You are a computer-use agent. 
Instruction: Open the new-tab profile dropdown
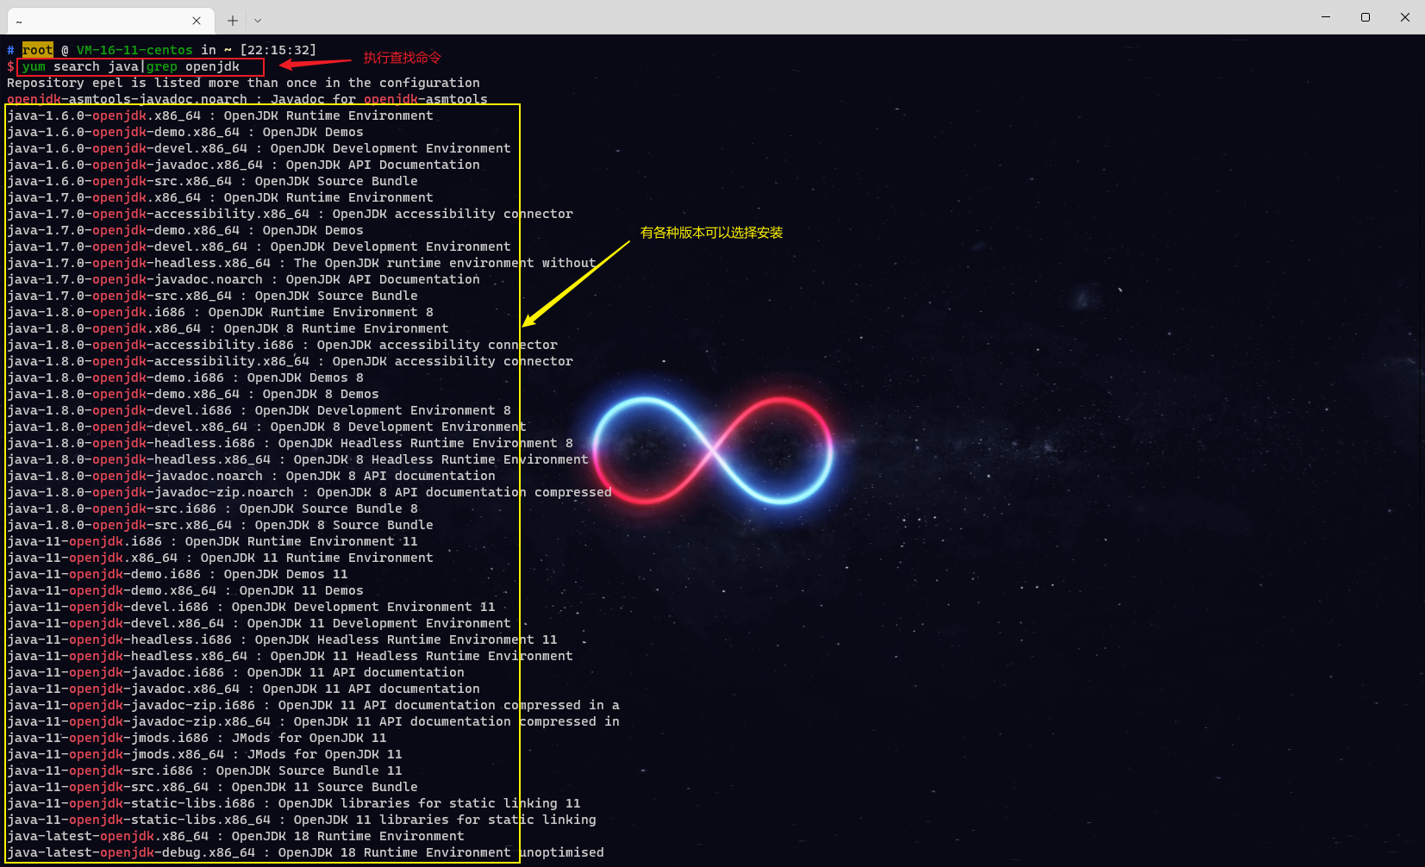point(258,21)
